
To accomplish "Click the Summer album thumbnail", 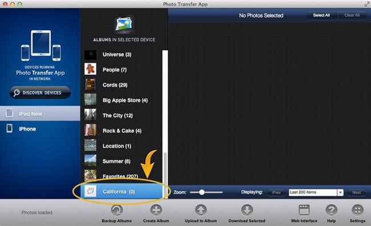I will (90, 160).
